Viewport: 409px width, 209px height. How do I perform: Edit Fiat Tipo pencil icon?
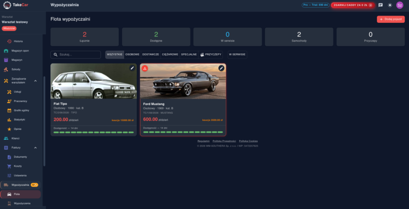pyautogui.click(x=132, y=68)
